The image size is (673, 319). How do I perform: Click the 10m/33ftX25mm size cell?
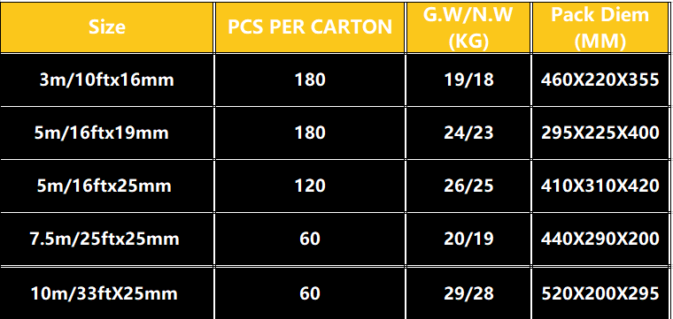[x=107, y=293]
